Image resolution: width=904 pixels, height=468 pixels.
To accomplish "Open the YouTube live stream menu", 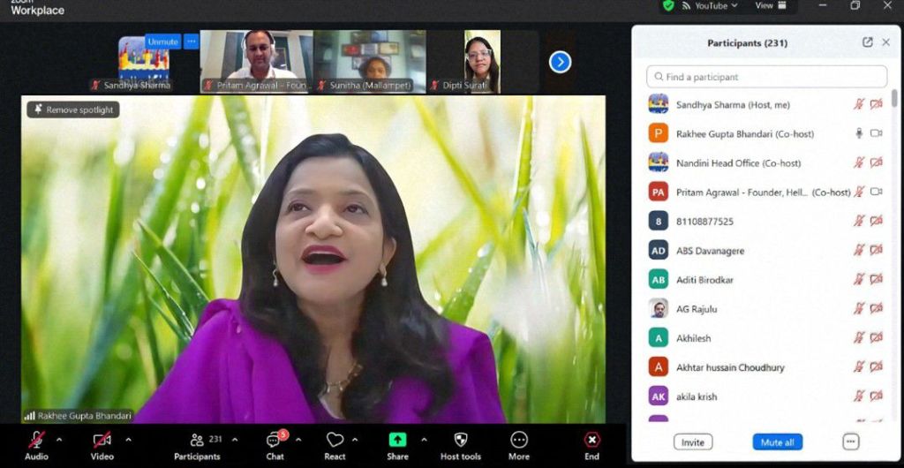I will 710,5.
